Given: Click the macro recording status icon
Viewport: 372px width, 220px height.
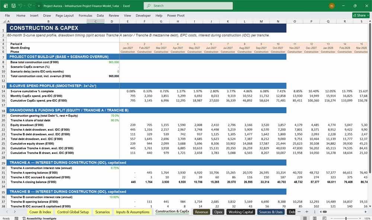Looking at the screenshot, I should click(16, 219).
